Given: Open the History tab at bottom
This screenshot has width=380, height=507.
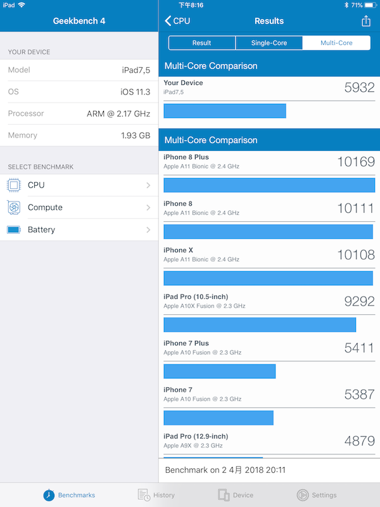Looking at the screenshot, I should pyautogui.click(x=156, y=495).
